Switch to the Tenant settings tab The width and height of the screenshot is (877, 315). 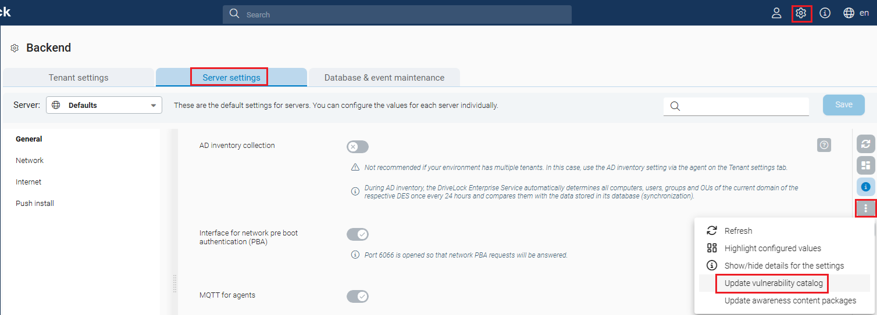pos(79,78)
